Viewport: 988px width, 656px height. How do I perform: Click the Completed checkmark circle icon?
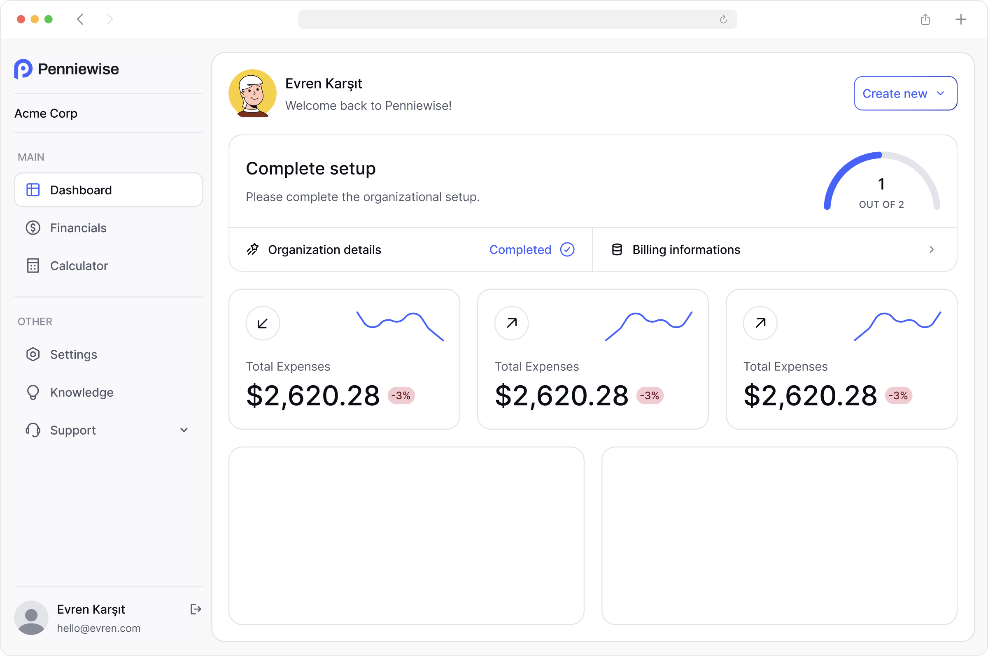click(567, 249)
